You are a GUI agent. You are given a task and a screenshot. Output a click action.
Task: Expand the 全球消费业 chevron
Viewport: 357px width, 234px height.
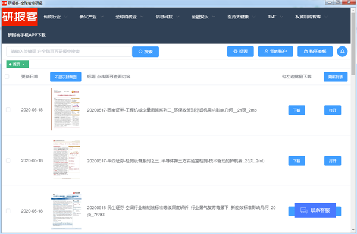142,17
